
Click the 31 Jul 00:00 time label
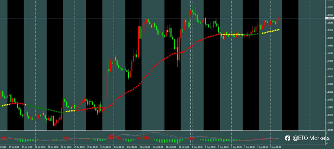pos(158,147)
